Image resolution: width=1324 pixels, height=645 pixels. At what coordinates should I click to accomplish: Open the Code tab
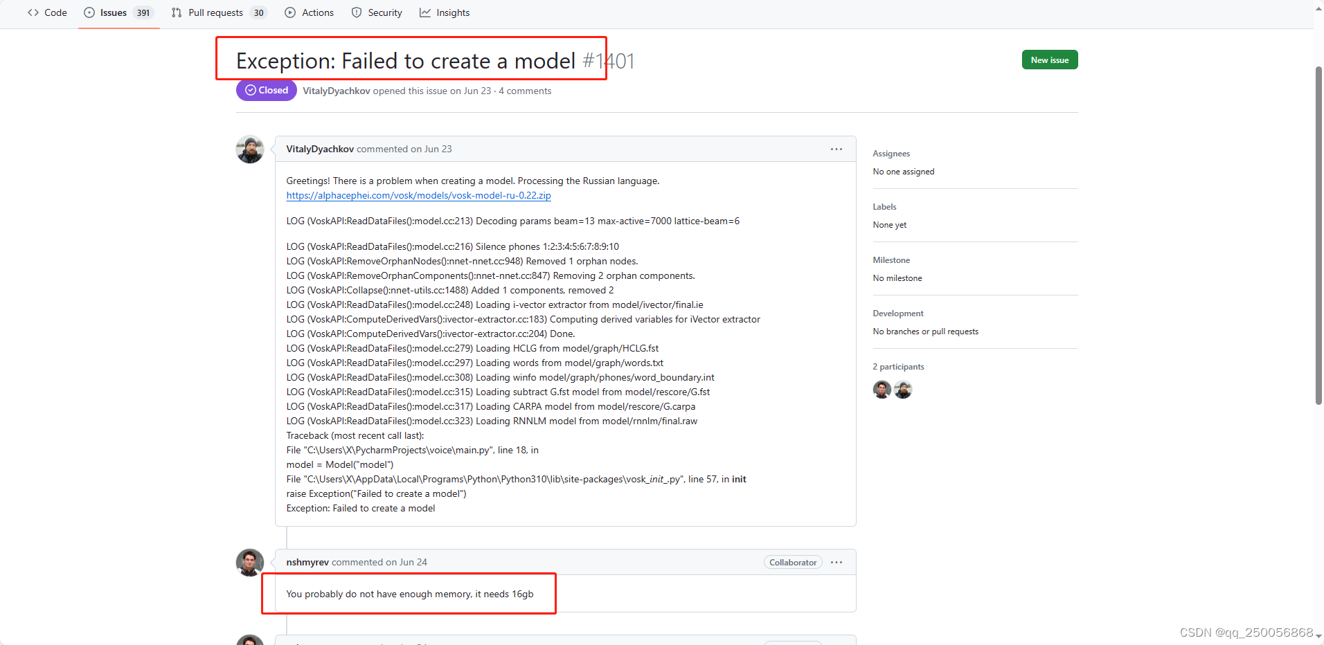coord(47,12)
